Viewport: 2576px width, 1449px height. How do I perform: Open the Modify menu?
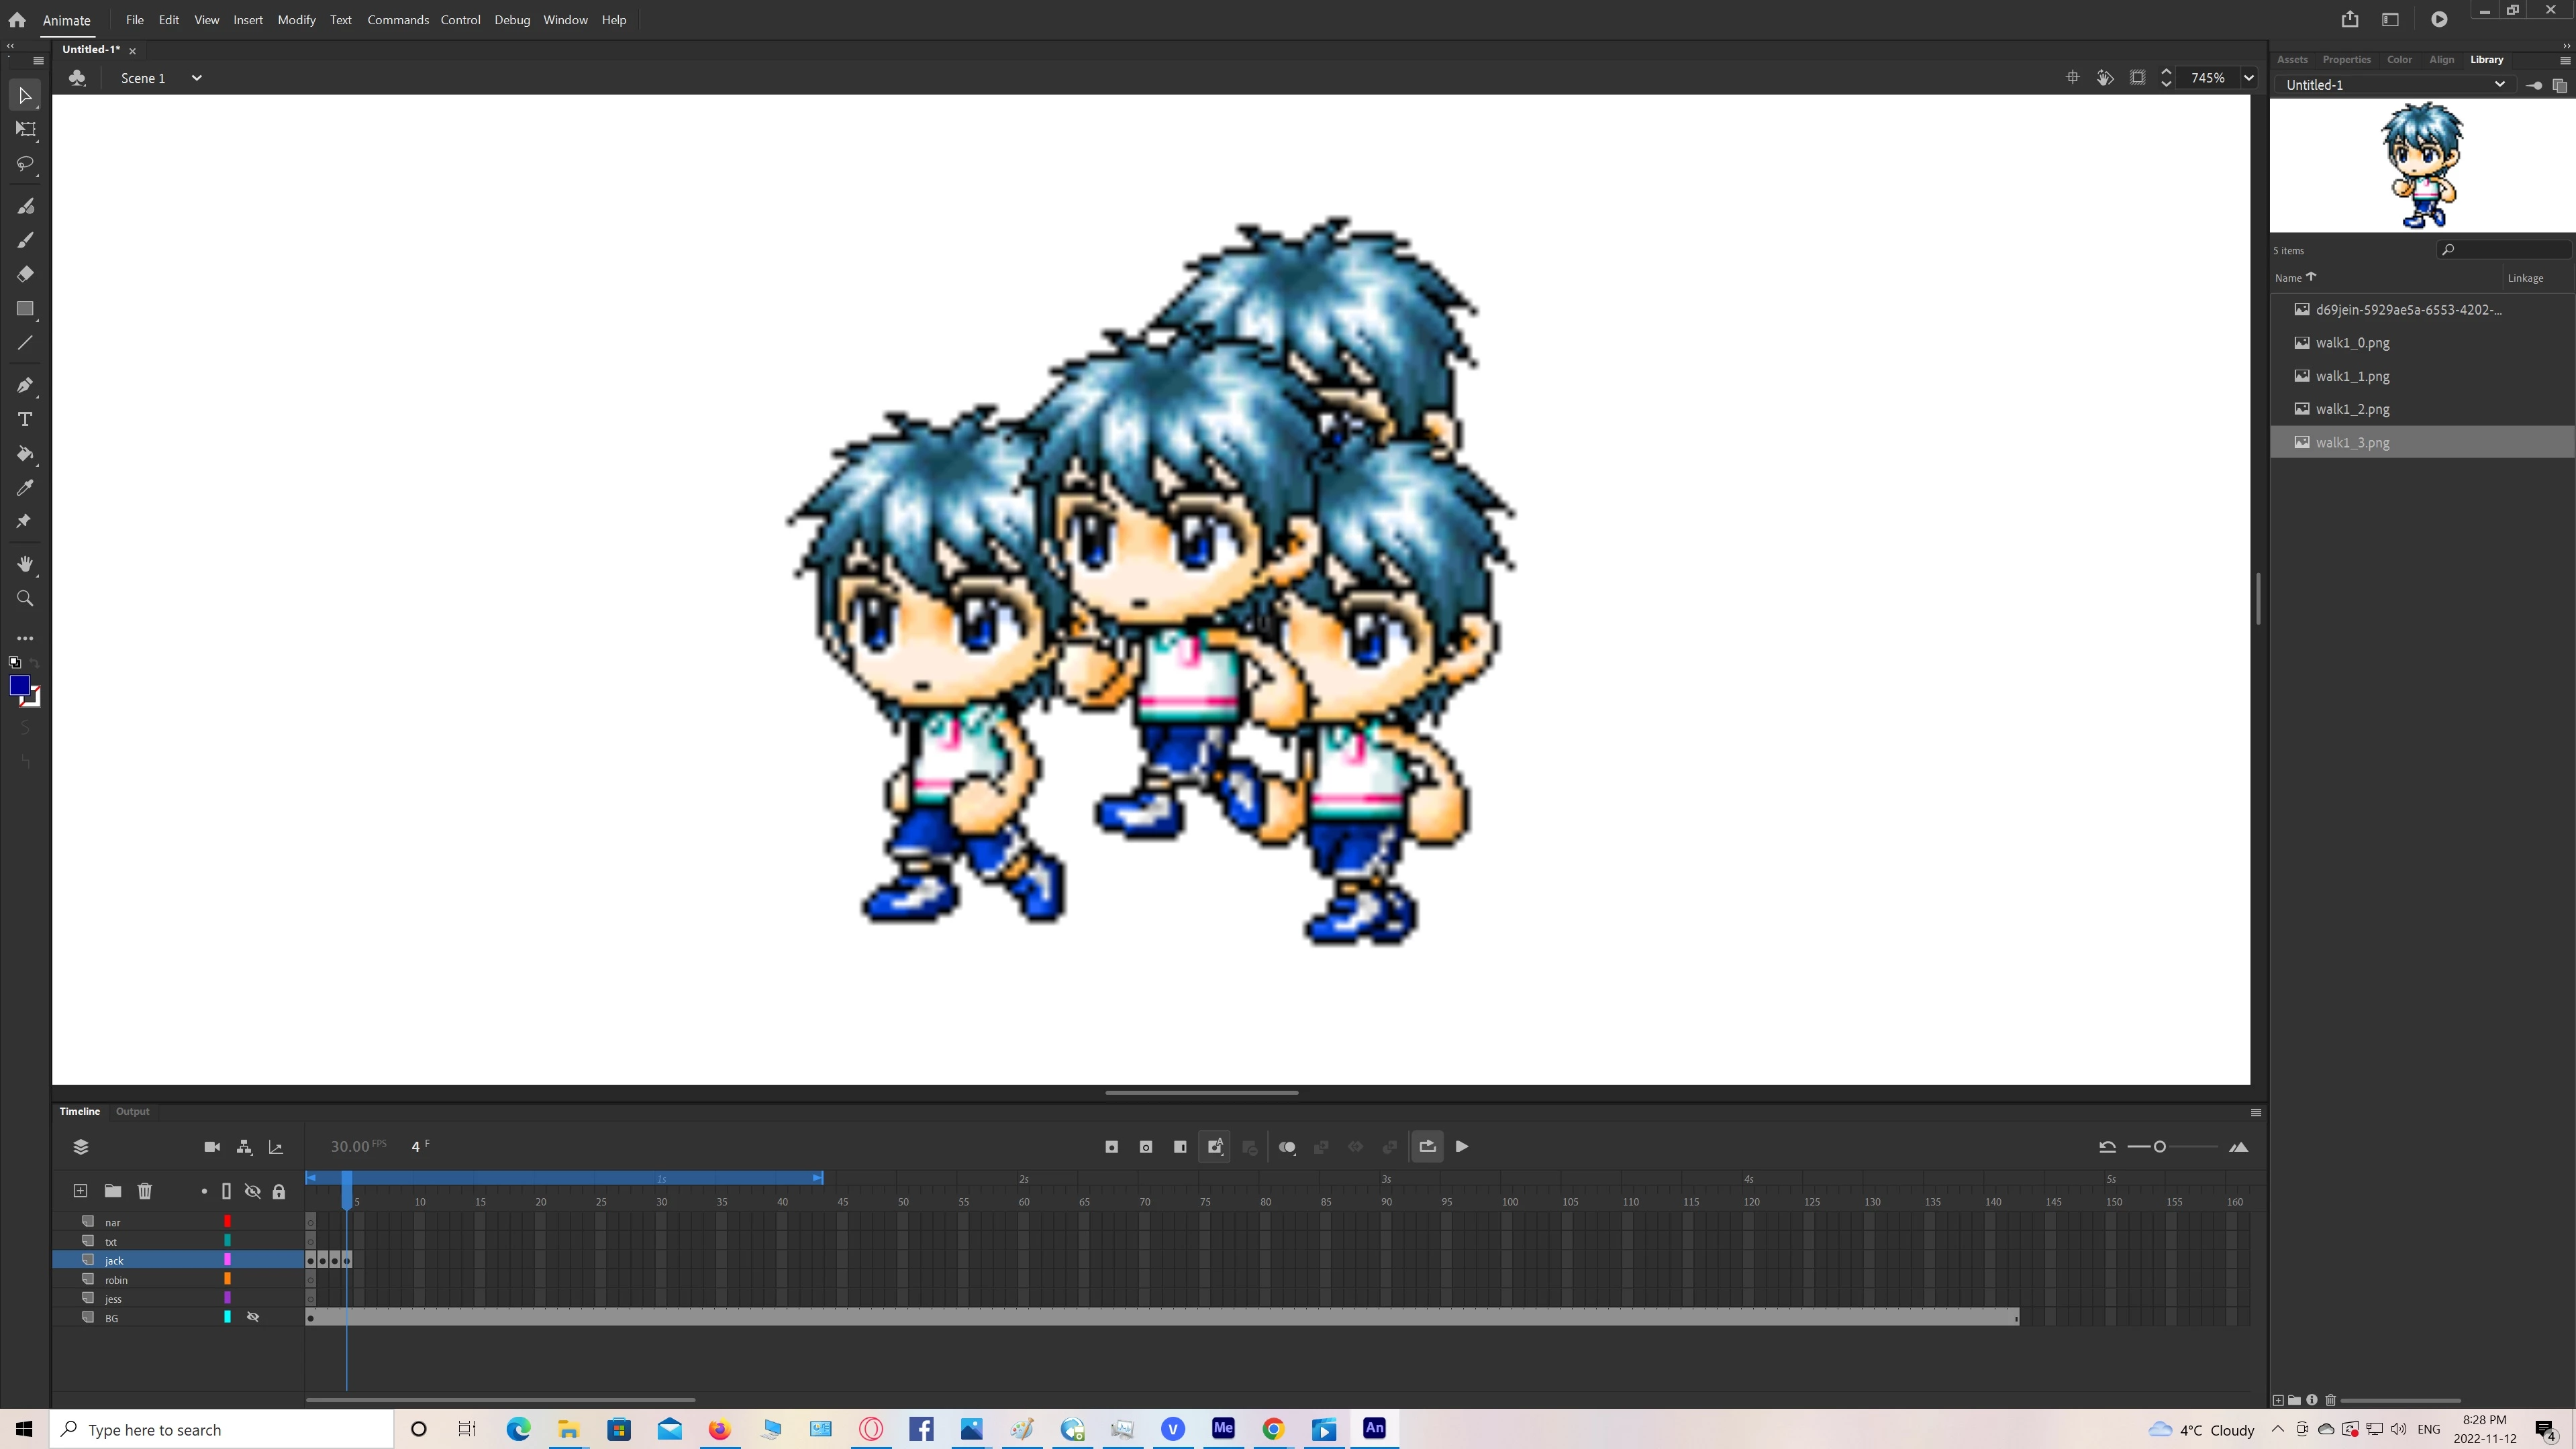click(x=296, y=20)
